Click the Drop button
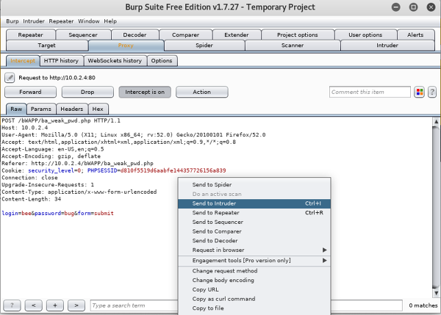The width and height of the screenshot is (441, 315). click(87, 93)
